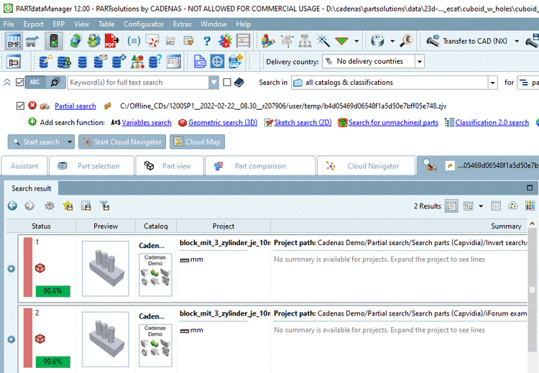The image size is (539, 373).
Task: Switch to the Cloud Navigator tab
Action: 366,166
